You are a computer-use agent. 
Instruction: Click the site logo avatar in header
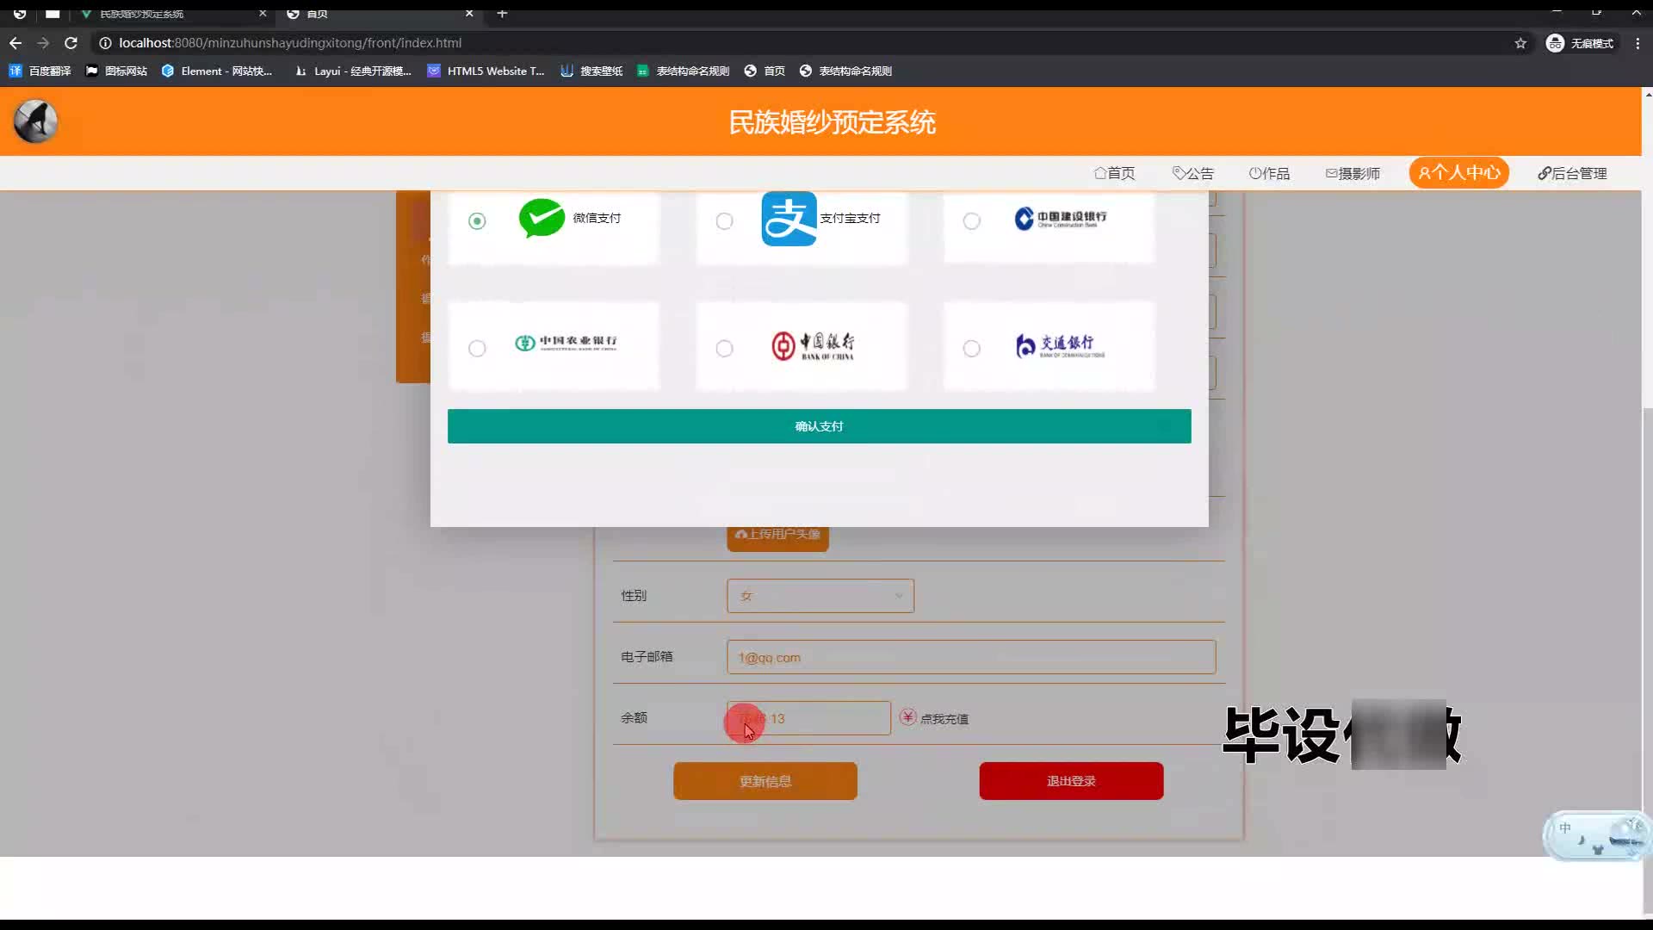pyautogui.click(x=35, y=121)
